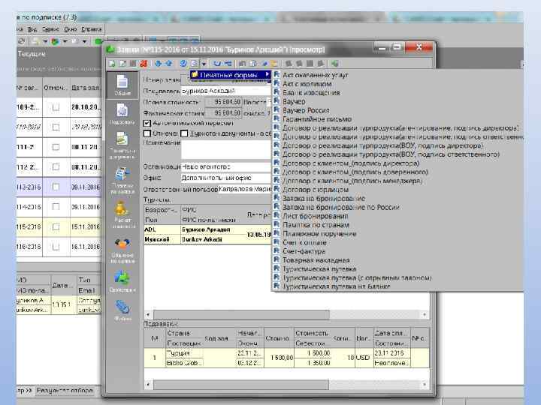Click the Результат отбора tab at bottom
The width and height of the screenshot is (541, 405).
(x=65, y=391)
